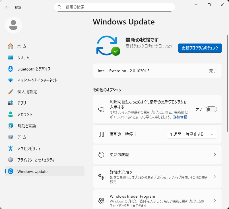Screen dimensions: 229x209
Task: Toggle on 最新の更新プログラムを入手する switch
Action: [211, 109]
